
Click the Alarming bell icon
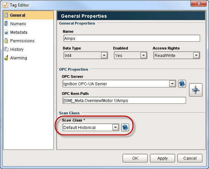6,58
